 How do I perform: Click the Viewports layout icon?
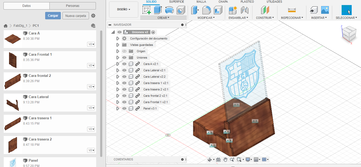click(264, 160)
